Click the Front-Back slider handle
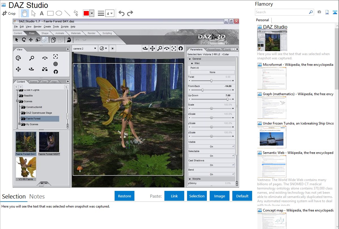 pyautogui.click(x=202, y=90)
